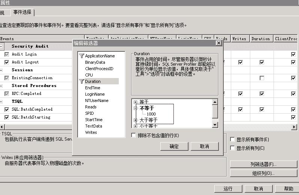Toggle Writes checkbox in SQL:BatchCompleted row
Image resolution: width=299 pixels, height=195 pixels.
tap(241, 109)
